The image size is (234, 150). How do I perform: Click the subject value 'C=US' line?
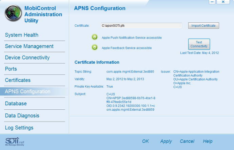tap(111, 94)
